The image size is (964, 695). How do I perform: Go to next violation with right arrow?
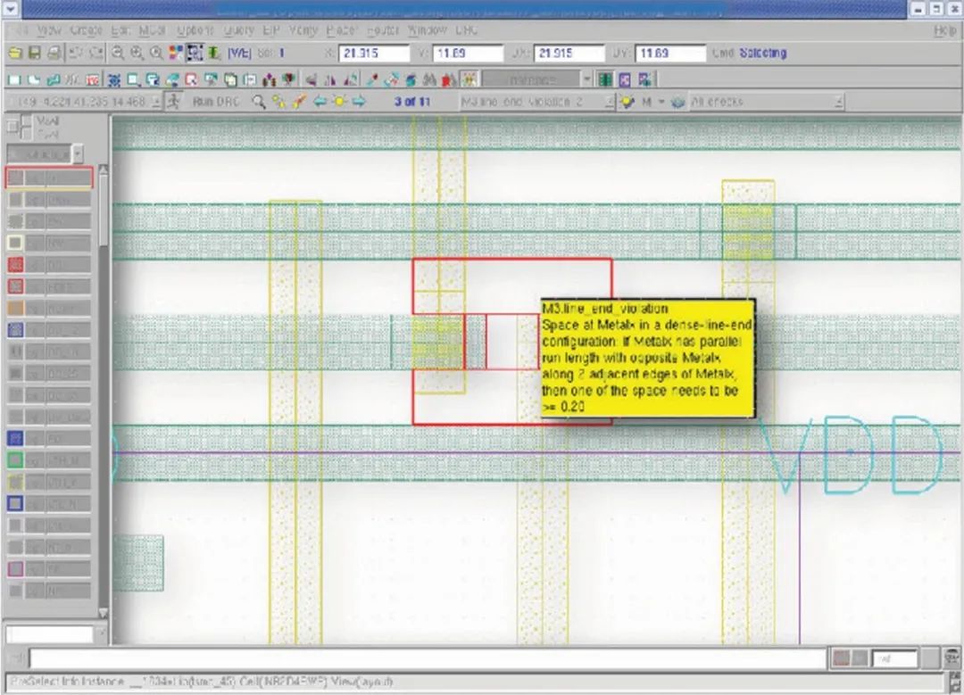coord(359,102)
